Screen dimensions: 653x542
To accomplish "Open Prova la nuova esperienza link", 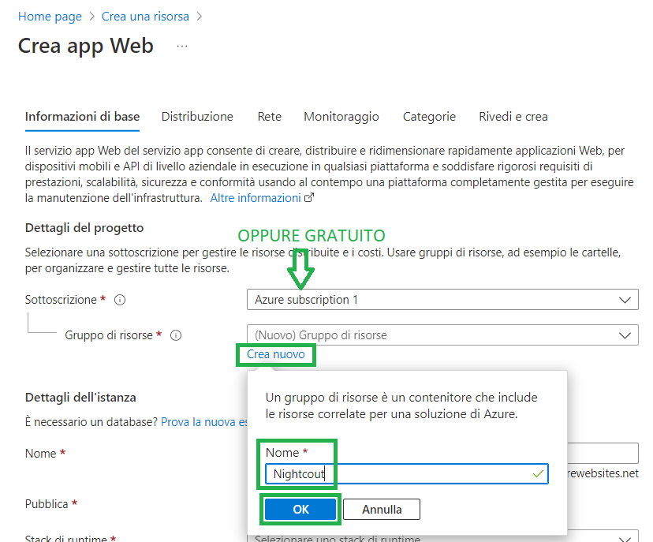I will (x=204, y=422).
